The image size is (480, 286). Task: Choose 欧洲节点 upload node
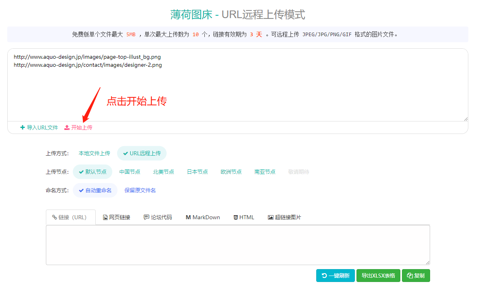pyautogui.click(x=231, y=172)
